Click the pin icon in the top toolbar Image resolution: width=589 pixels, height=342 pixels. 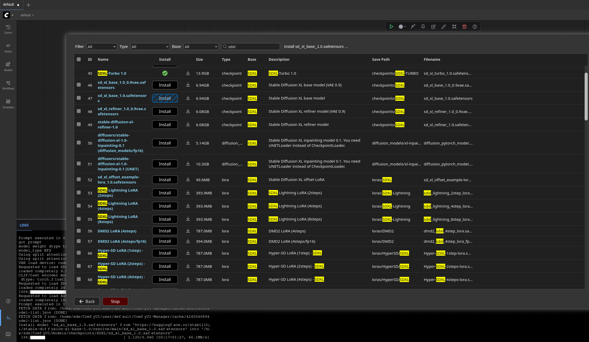click(423, 27)
